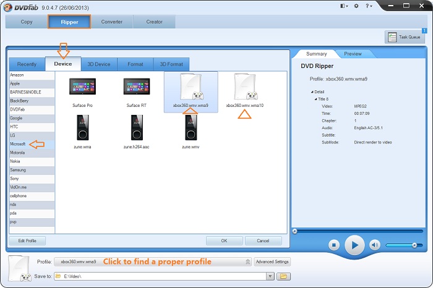Switch to the Summary tab
The width and height of the screenshot is (433, 288).
click(x=316, y=54)
